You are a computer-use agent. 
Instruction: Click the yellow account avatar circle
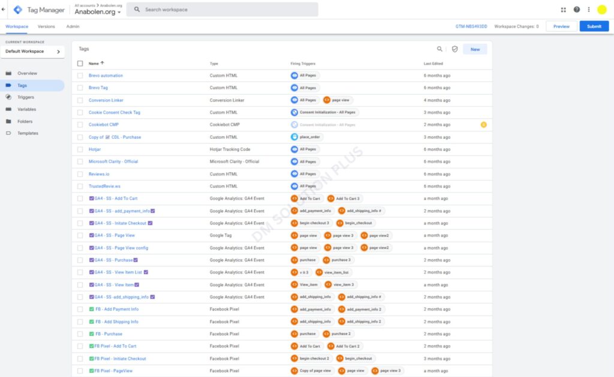coord(601,10)
